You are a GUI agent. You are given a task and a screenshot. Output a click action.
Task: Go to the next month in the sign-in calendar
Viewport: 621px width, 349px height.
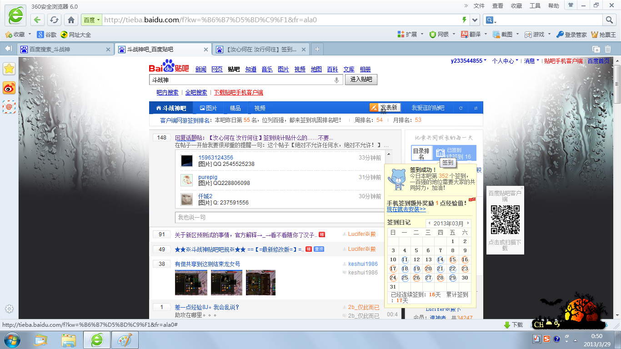(x=468, y=223)
